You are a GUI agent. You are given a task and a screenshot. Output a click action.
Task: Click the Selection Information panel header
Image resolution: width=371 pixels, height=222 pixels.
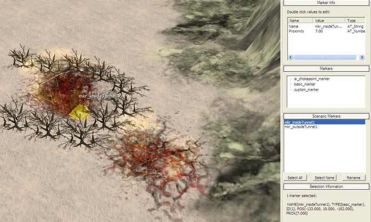tap(326, 186)
